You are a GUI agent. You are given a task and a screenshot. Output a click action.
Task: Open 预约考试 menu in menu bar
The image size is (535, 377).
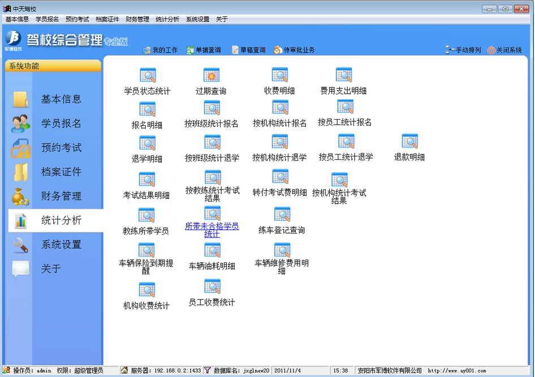[77, 19]
